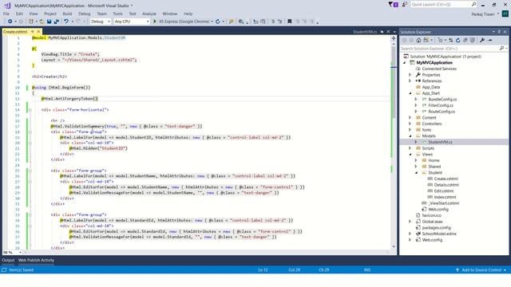Open the Output panel tab
The image size is (511, 287).
click(8, 260)
